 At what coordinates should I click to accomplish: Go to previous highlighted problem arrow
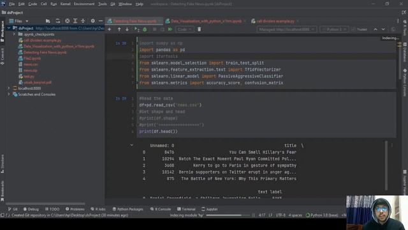375,29
